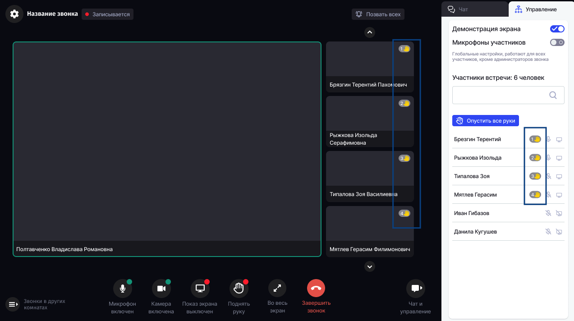Image resolution: width=574 pixels, height=321 pixels.
Task: Turn off camera using the camera icon
Action: [x=161, y=289]
